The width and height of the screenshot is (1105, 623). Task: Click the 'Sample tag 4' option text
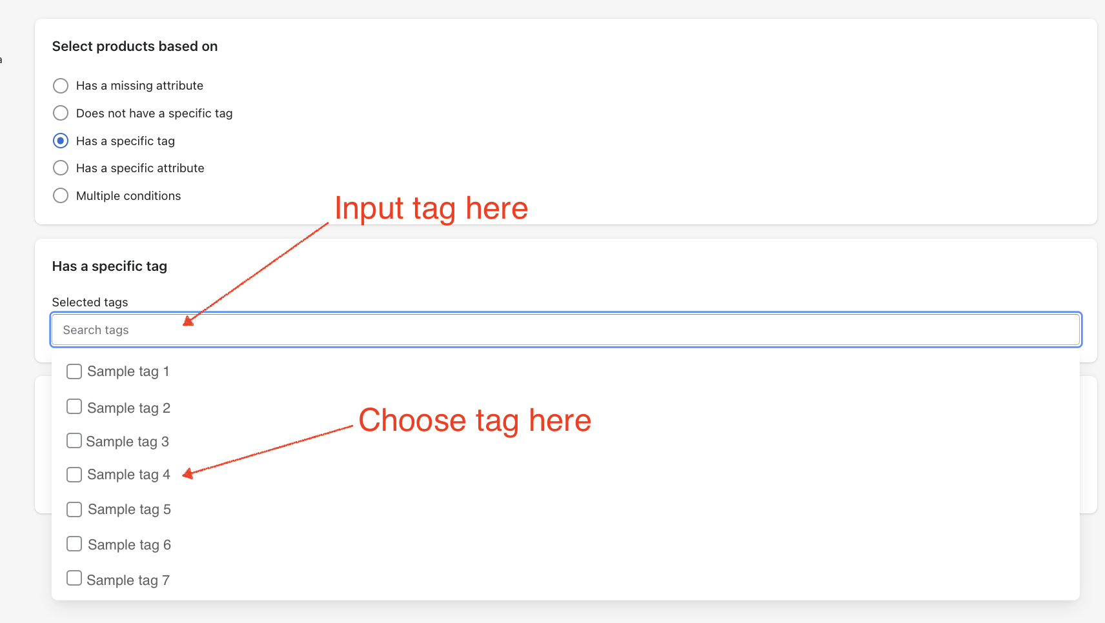[x=128, y=475]
